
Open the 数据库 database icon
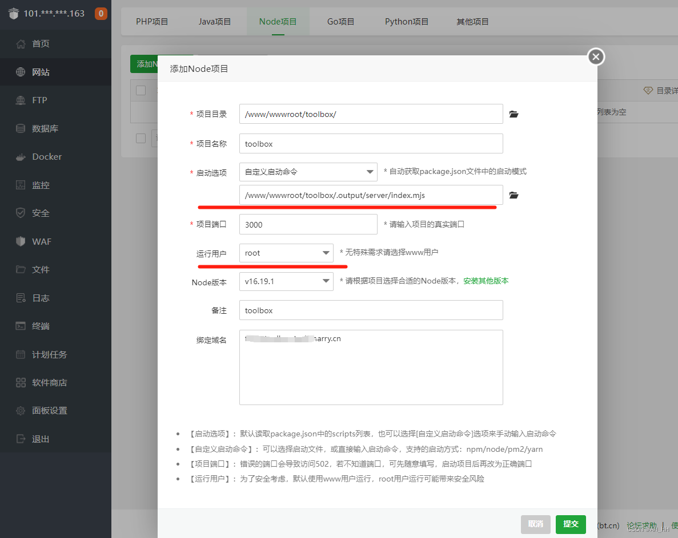[x=21, y=128]
